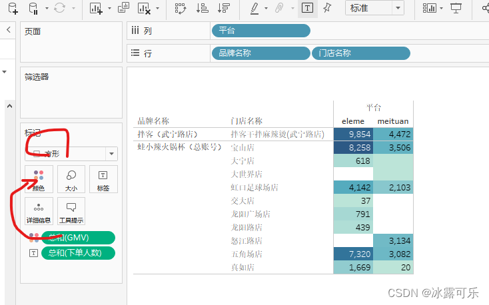Click the 大小 size button on Marks card
489x305 pixels.
tap(71, 179)
